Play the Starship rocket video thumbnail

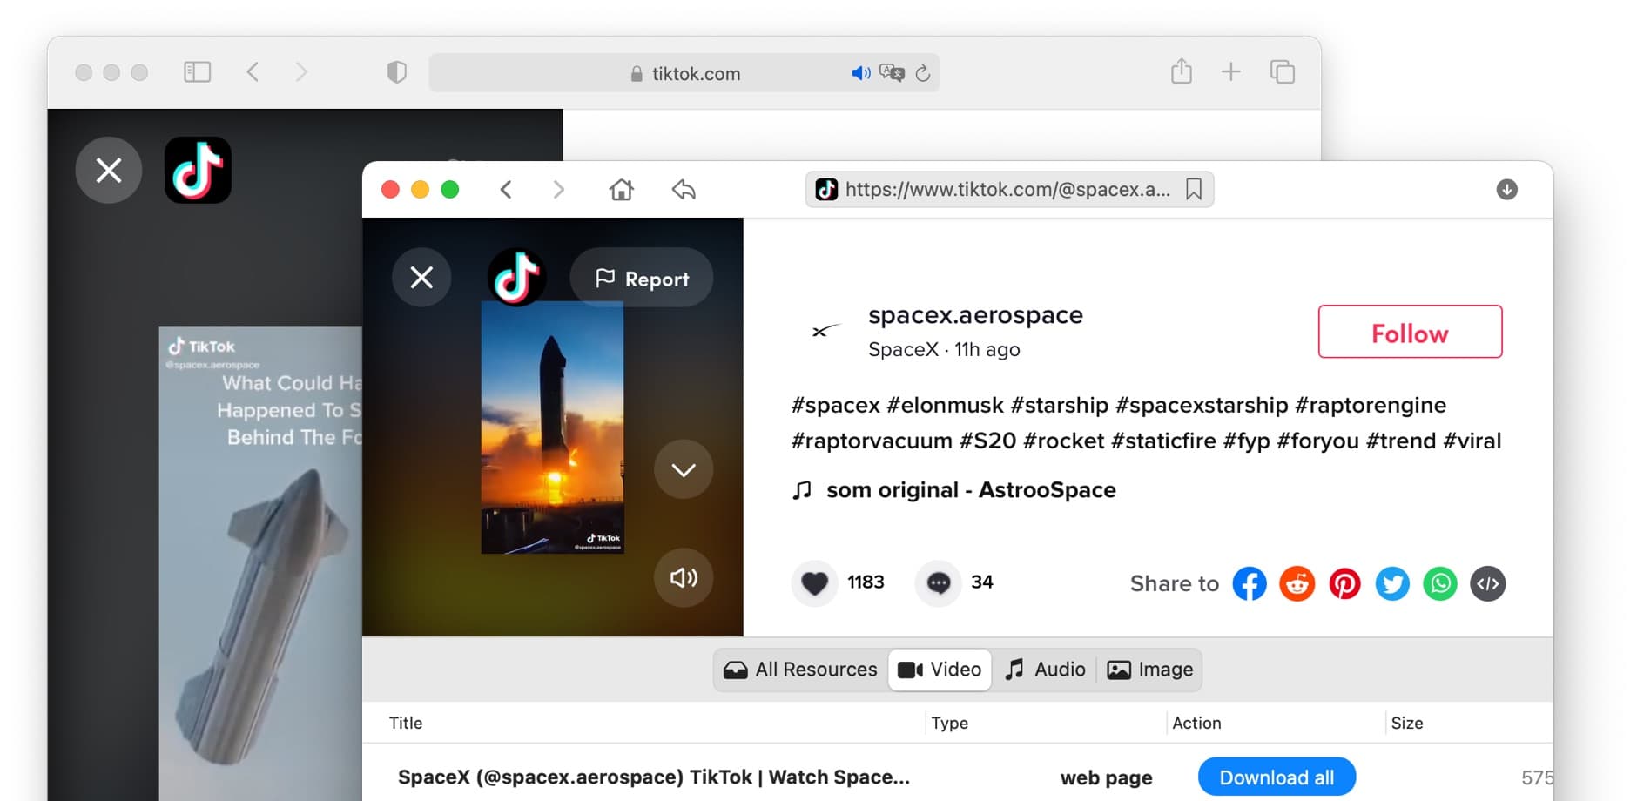click(552, 427)
